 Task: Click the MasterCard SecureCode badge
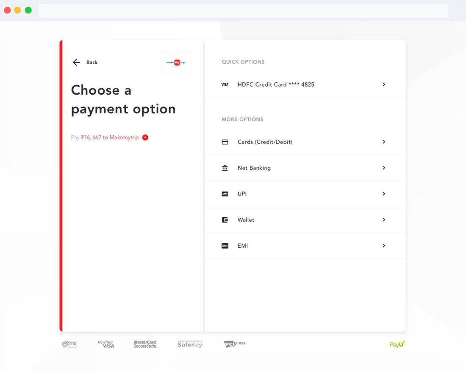coord(145,344)
